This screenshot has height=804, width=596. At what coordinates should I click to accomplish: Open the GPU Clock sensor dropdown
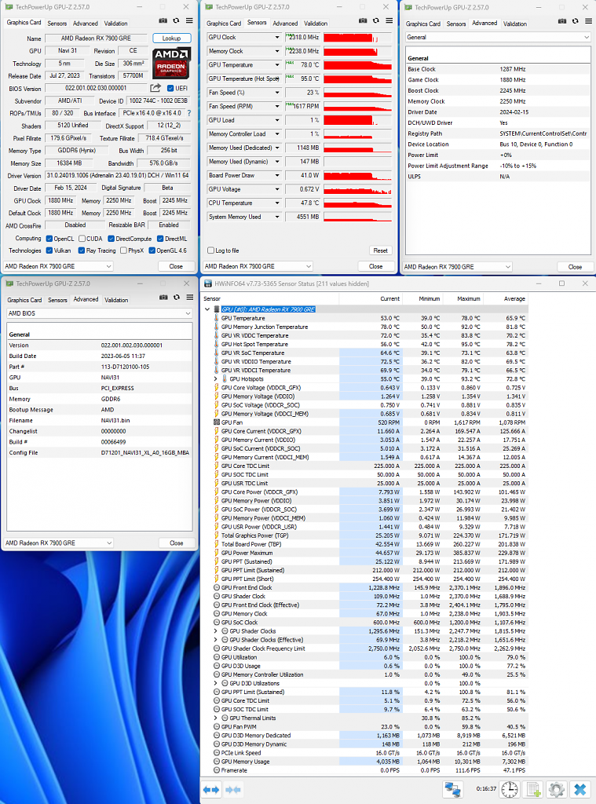pos(277,38)
